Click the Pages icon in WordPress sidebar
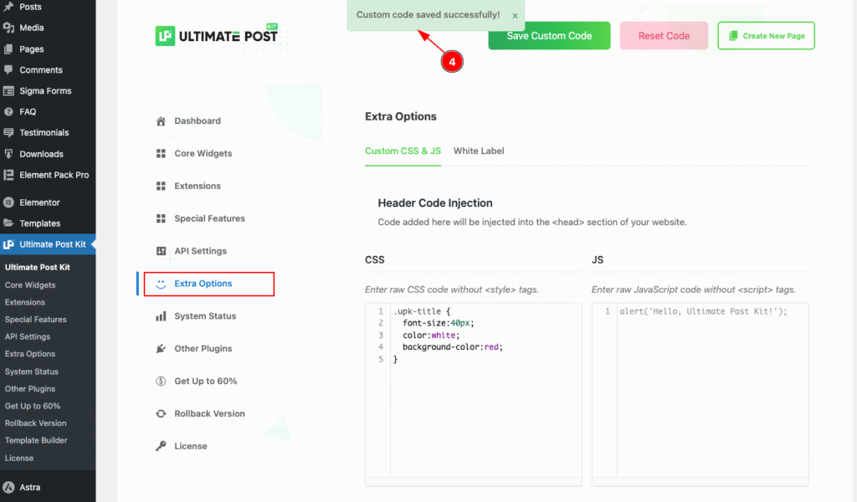The image size is (857, 502). pos(8,49)
